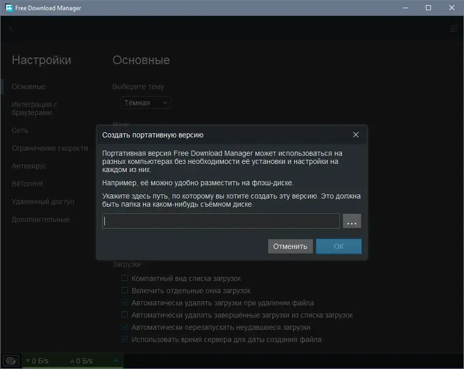Click the Загрузки section heading
464x369 pixels.
[126, 264]
